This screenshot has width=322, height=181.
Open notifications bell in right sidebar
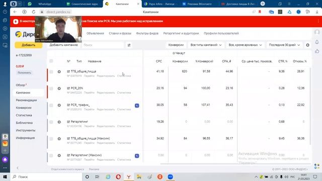[317, 42]
